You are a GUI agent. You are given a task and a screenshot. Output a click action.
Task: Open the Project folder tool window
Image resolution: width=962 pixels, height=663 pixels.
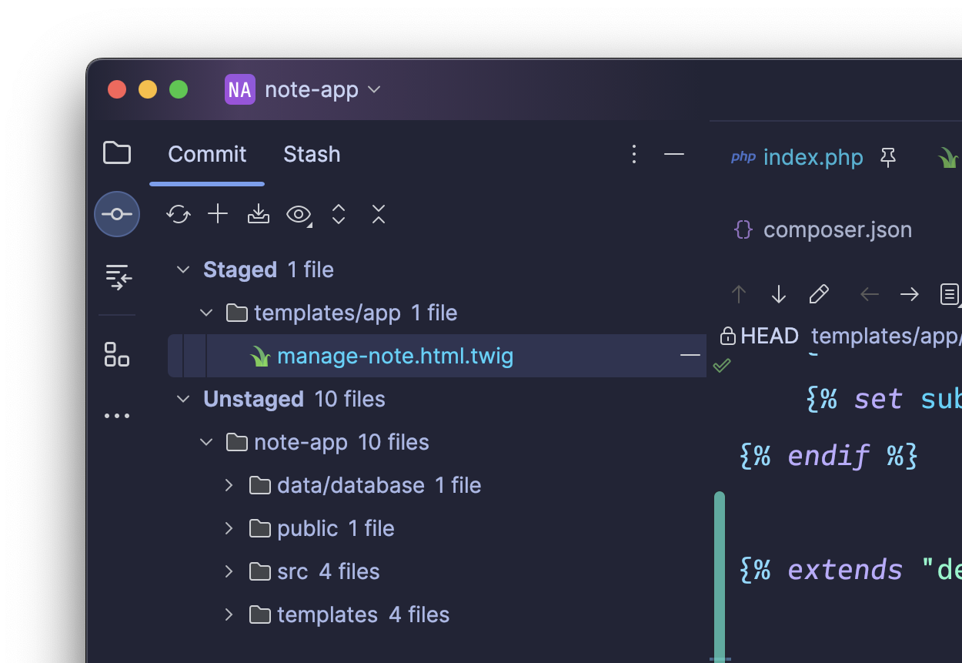[117, 153]
